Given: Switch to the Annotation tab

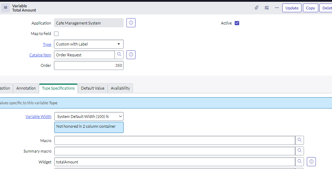Looking at the screenshot, I should 26,88.
